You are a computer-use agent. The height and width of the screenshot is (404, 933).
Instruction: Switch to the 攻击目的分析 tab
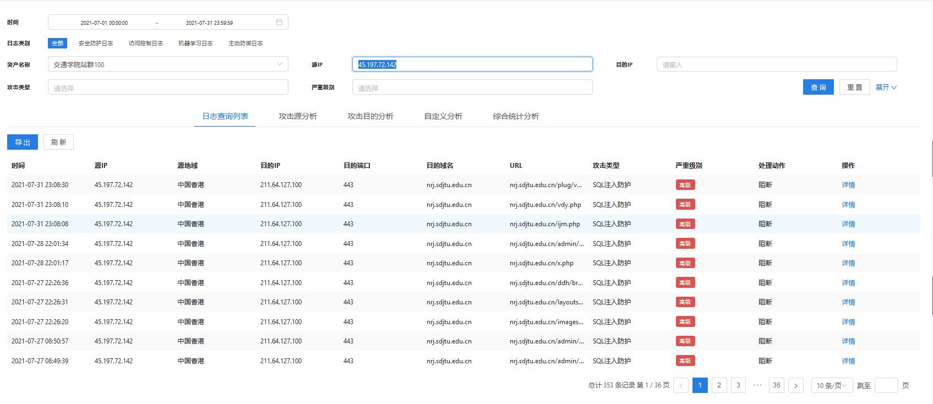370,116
